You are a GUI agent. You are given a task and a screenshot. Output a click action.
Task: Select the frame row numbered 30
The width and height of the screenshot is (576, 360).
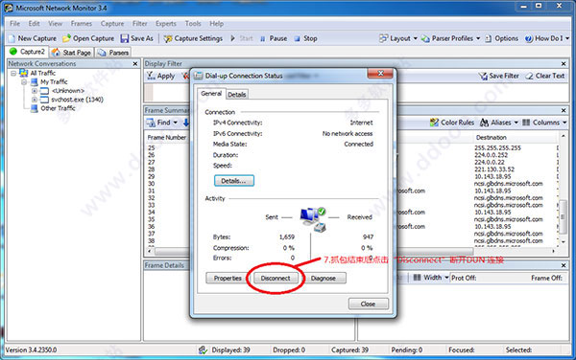coord(152,184)
